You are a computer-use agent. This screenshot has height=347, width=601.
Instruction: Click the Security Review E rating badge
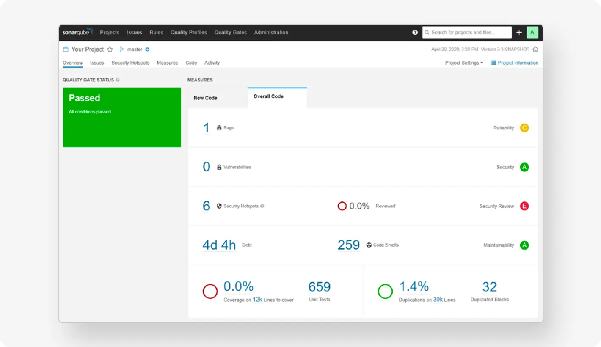click(x=524, y=206)
